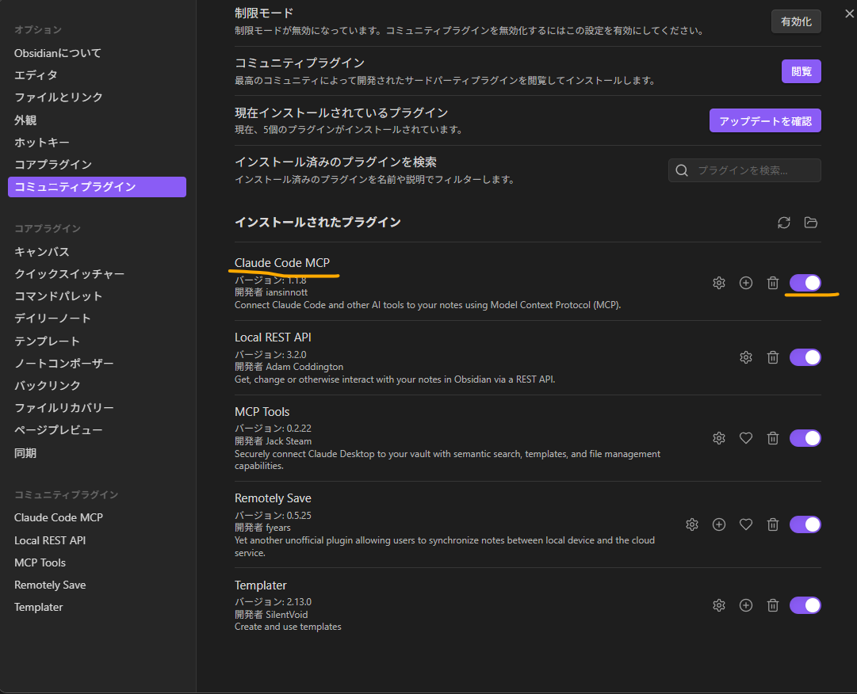
Task: Toggle off Local REST API plugin
Action: point(805,357)
